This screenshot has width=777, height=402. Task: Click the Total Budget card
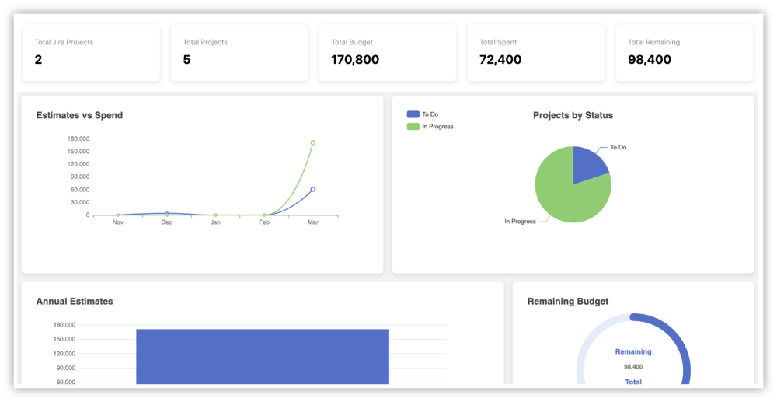tap(388, 53)
